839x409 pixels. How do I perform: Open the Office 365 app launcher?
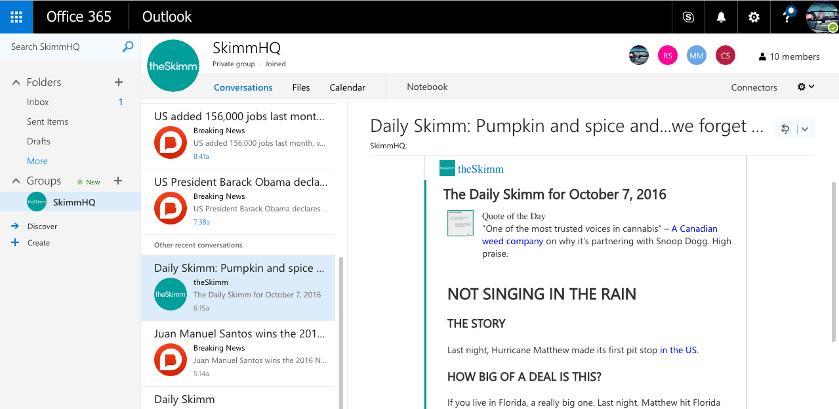16,16
